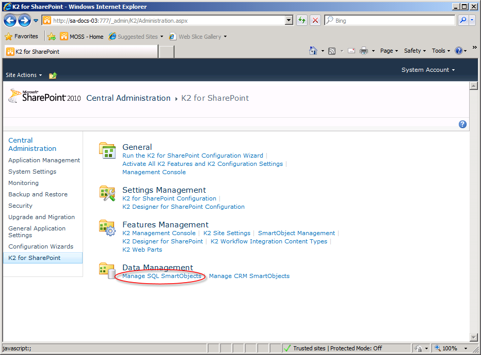This screenshot has height=355, width=481.
Task: Open the MOSS - Home favorite
Action: [82, 37]
